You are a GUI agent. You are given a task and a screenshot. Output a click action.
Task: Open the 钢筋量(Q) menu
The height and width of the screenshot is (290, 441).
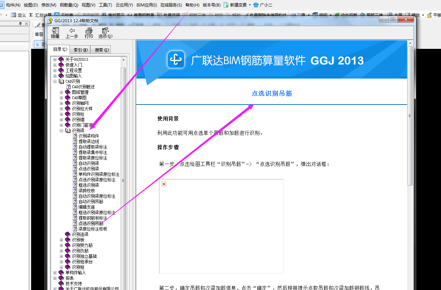point(69,5)
